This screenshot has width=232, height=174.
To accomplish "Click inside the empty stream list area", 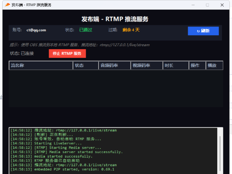I will pyautogui.click(x=116, y=88).
